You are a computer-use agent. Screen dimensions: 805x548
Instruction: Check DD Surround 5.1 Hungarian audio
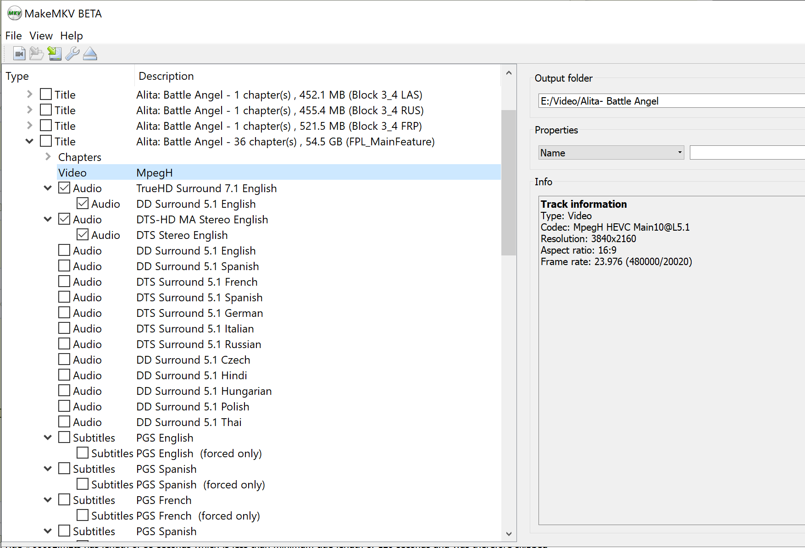click(64, 391)
